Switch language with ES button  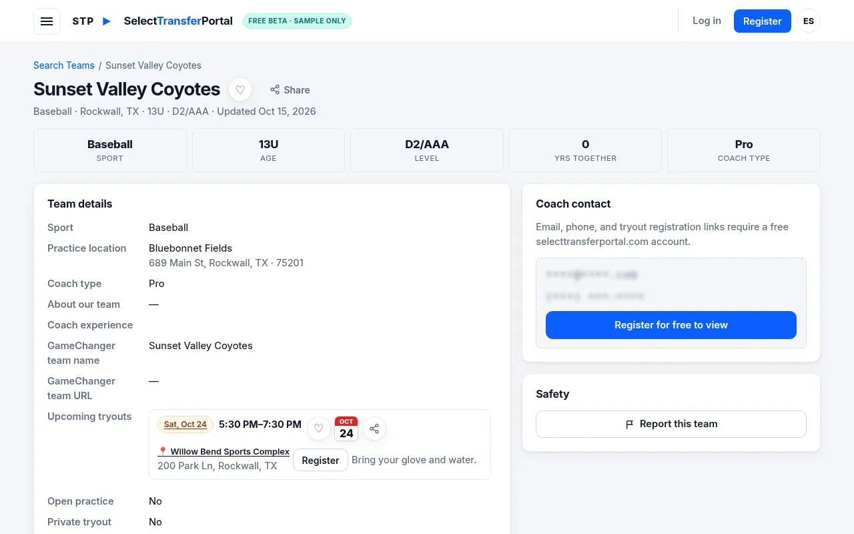point(809,21)
